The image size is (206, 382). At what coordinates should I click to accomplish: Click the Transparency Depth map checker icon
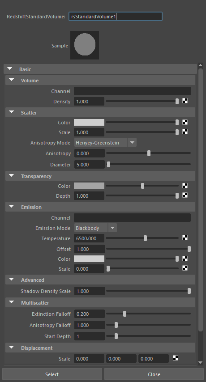click(x=185, y=195)
